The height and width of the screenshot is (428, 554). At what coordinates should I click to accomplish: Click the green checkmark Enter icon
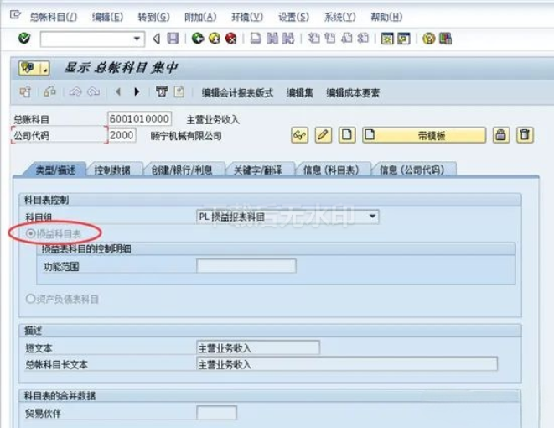[24, 39]
